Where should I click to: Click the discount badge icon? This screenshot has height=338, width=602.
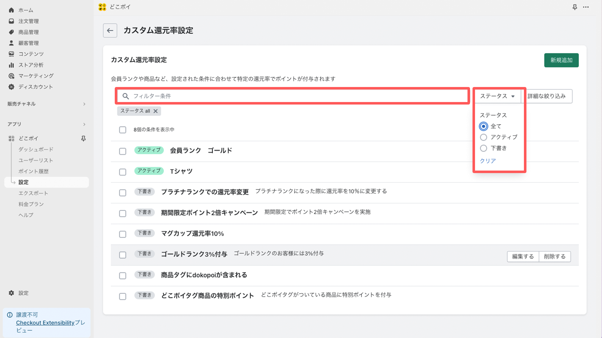click(11, 87)
